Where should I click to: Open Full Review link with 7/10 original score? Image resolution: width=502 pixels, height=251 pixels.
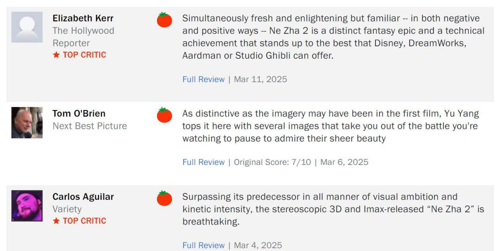click(203, 162)
